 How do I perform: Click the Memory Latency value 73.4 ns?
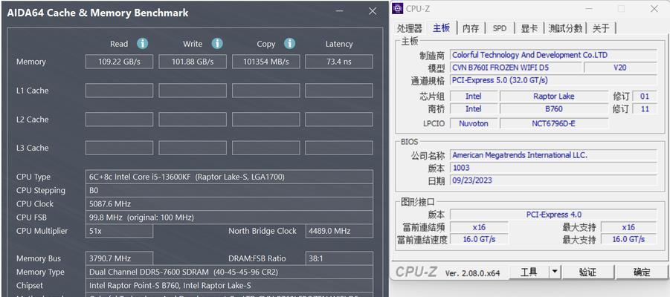click(339, 62)
